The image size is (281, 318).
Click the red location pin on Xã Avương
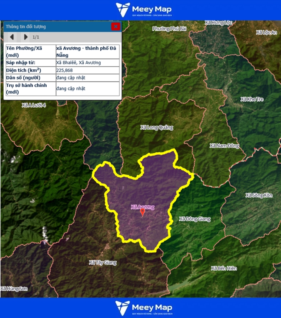pos(142,212)
